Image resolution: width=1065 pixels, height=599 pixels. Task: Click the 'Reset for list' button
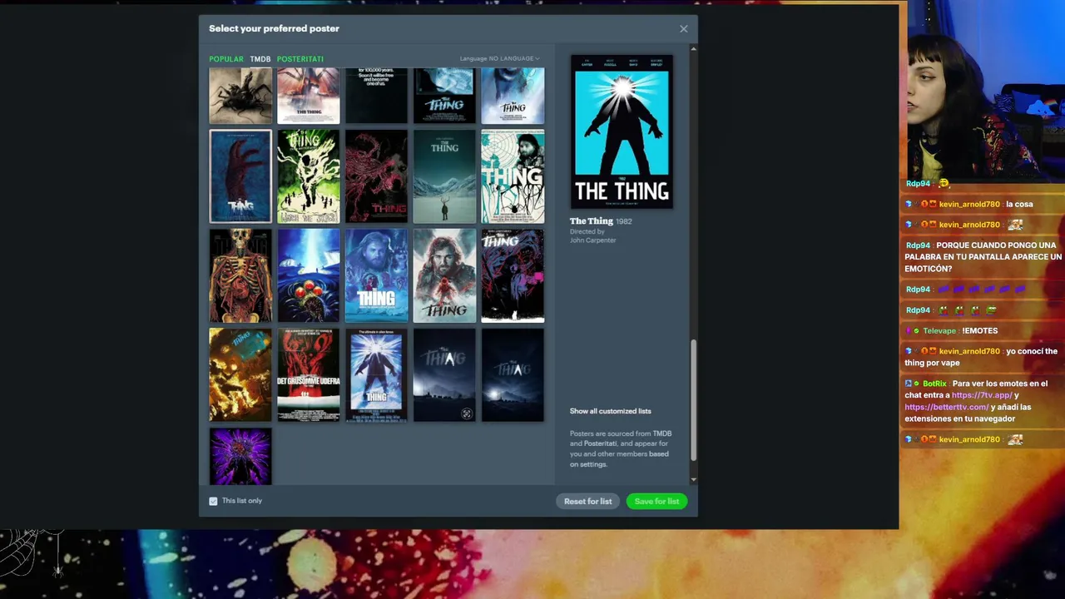[x=587, y=501]
